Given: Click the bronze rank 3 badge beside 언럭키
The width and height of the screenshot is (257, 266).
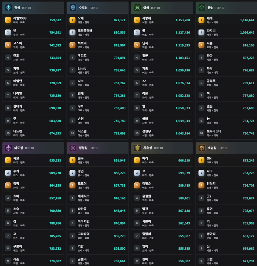Looking at the screenshot, I should click(x=201, y=185).
